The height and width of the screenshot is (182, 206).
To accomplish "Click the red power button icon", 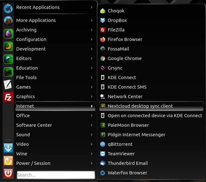I will pyautogui.click(x=8, y=173).
